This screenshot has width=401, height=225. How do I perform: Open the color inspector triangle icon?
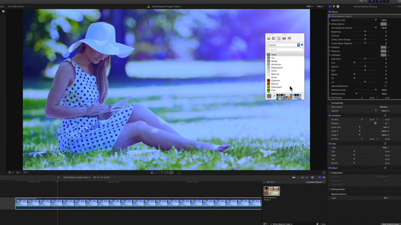334,6
